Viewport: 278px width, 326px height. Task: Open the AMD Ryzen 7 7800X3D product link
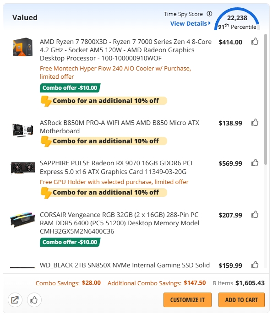point(125,50)
